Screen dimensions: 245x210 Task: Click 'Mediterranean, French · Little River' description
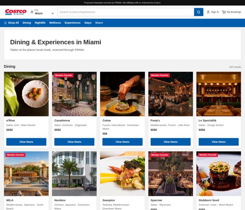click(x=170, y=125)
